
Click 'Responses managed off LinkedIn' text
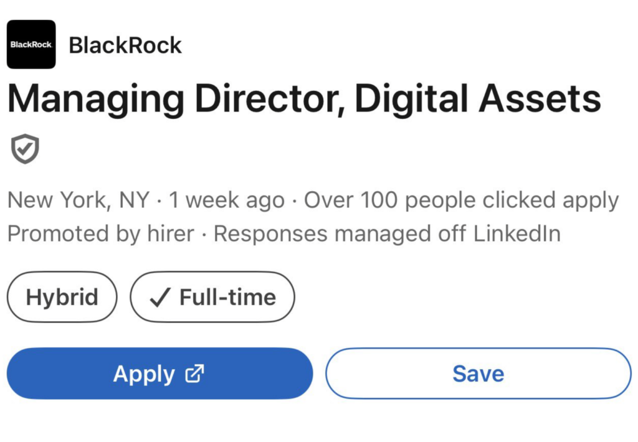coord(387,234)
